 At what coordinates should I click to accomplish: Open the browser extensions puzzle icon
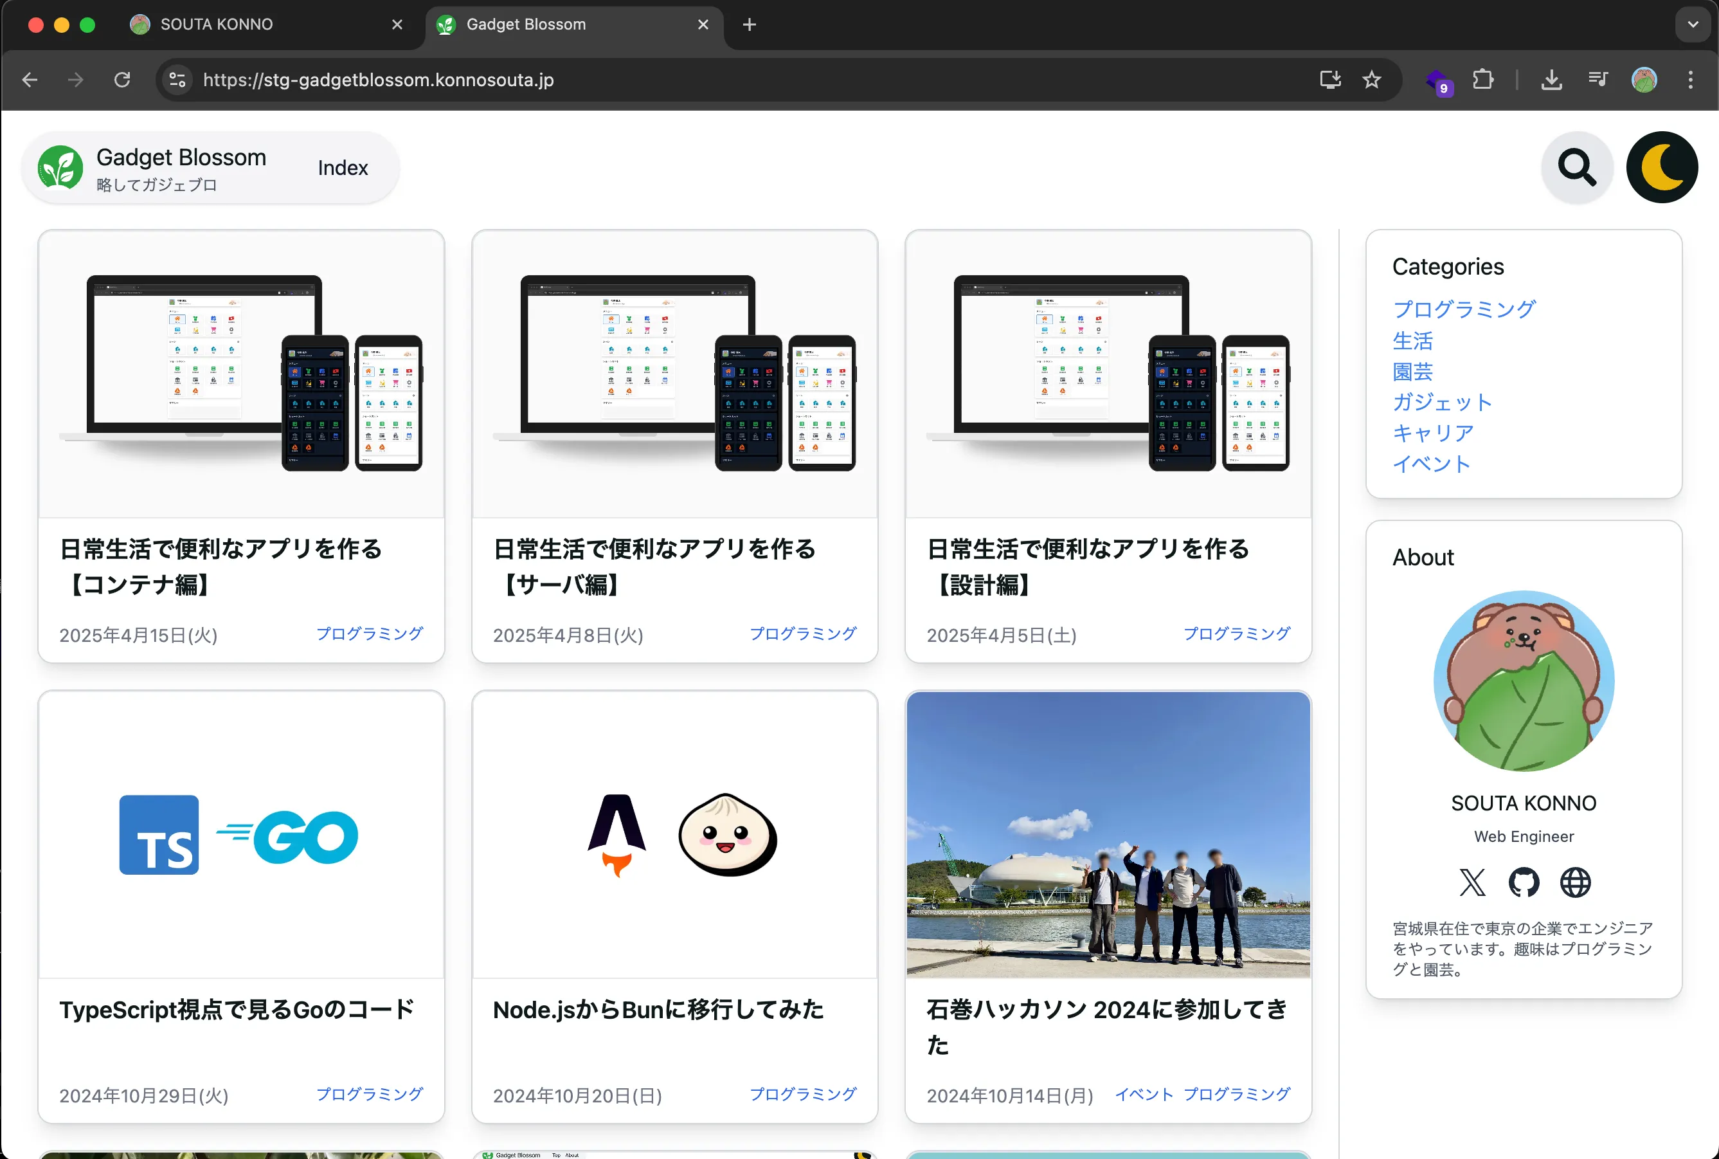[x=1482, y=80]
